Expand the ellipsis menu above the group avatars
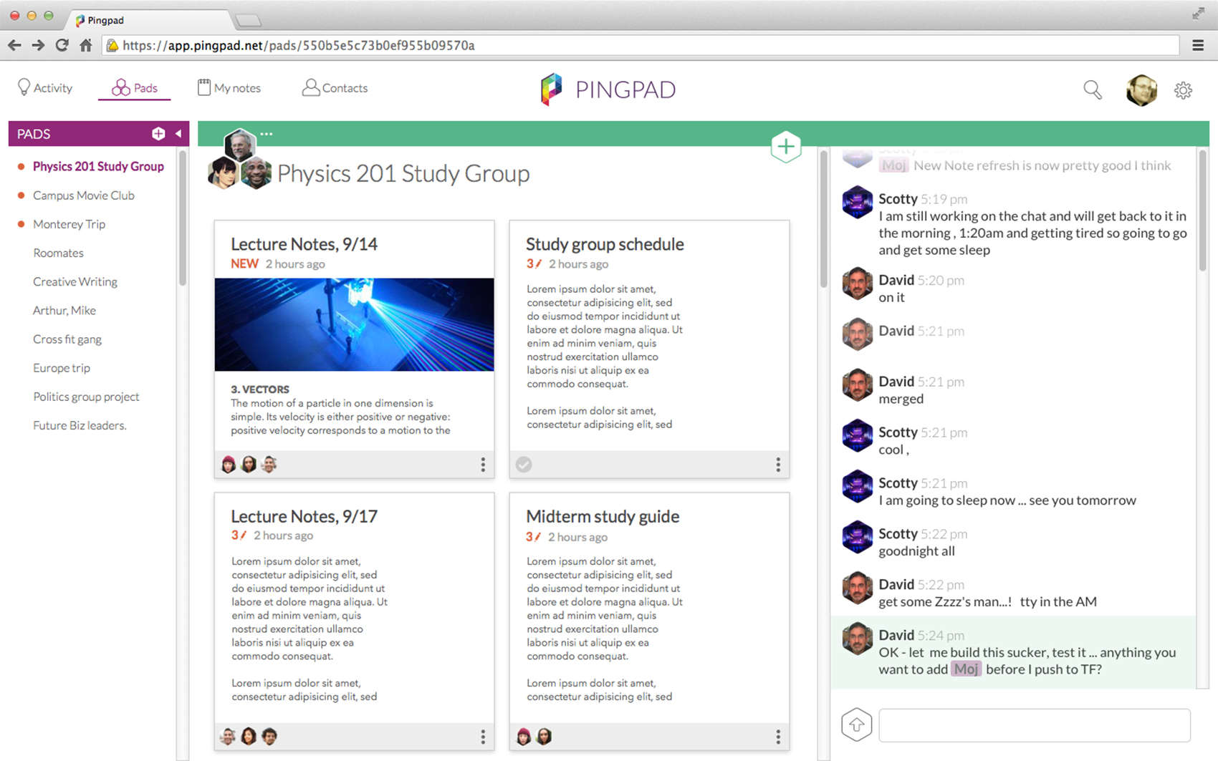The width and height of the screenshot is (1218, 761). click(267, 134)
